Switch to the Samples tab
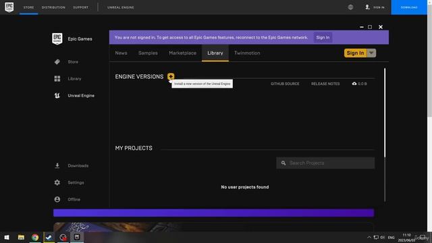432x243 pixels. click(148, 53)
